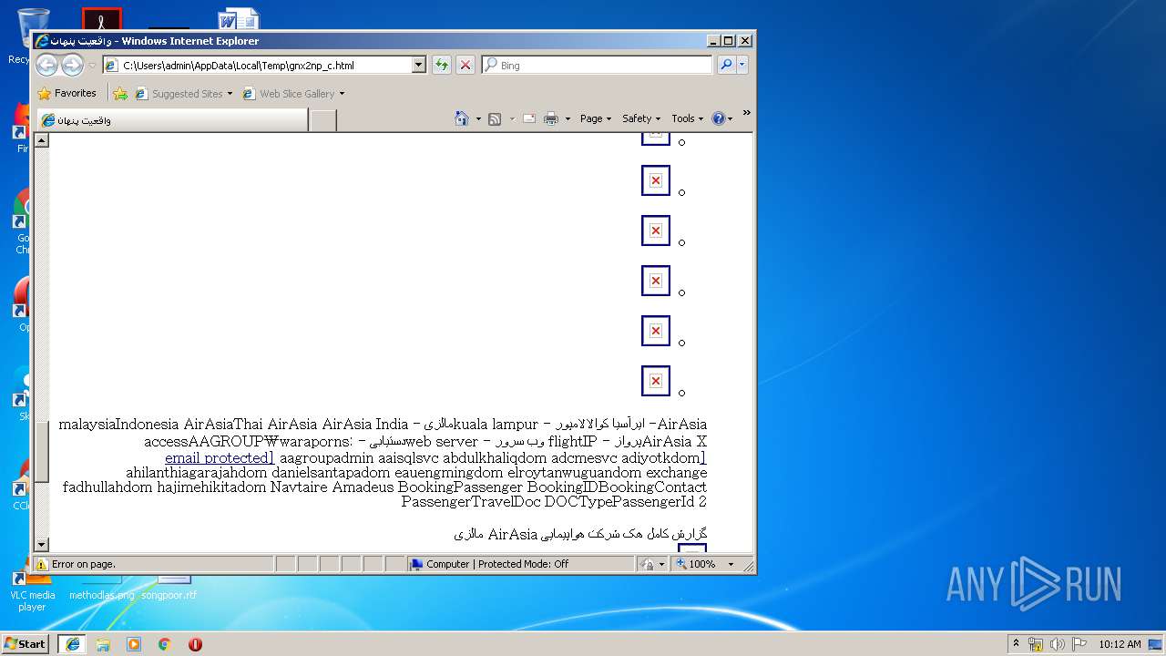This screenshot has height=656, width=1166.
Task: Click the security lock status icon
Action: tap(648, 564)
